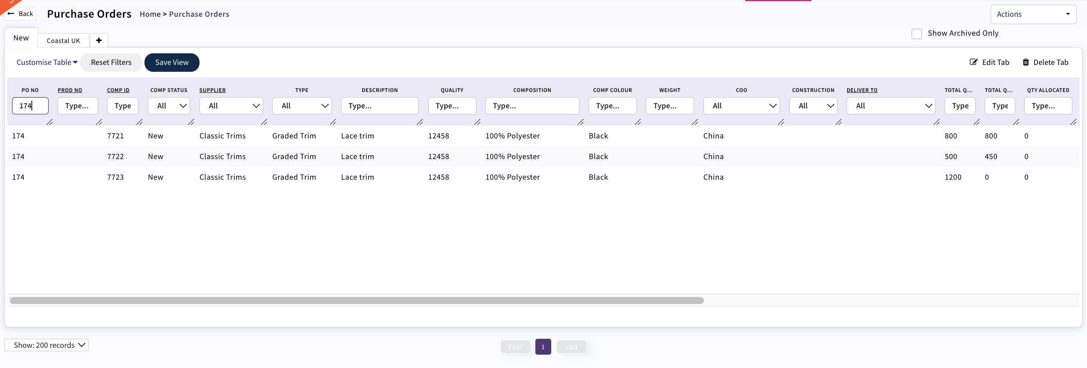Click page 1 pagination button

click(543, 347)
